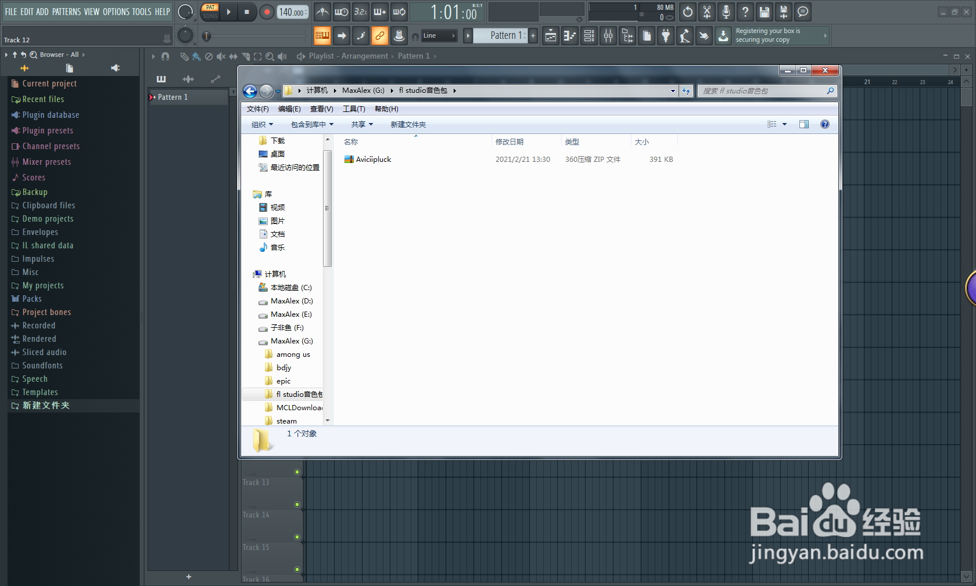Toggle playlist magnet snap icon
This screenshot has height=586, width=976.
pyautogui.click(x=165, y=56)
